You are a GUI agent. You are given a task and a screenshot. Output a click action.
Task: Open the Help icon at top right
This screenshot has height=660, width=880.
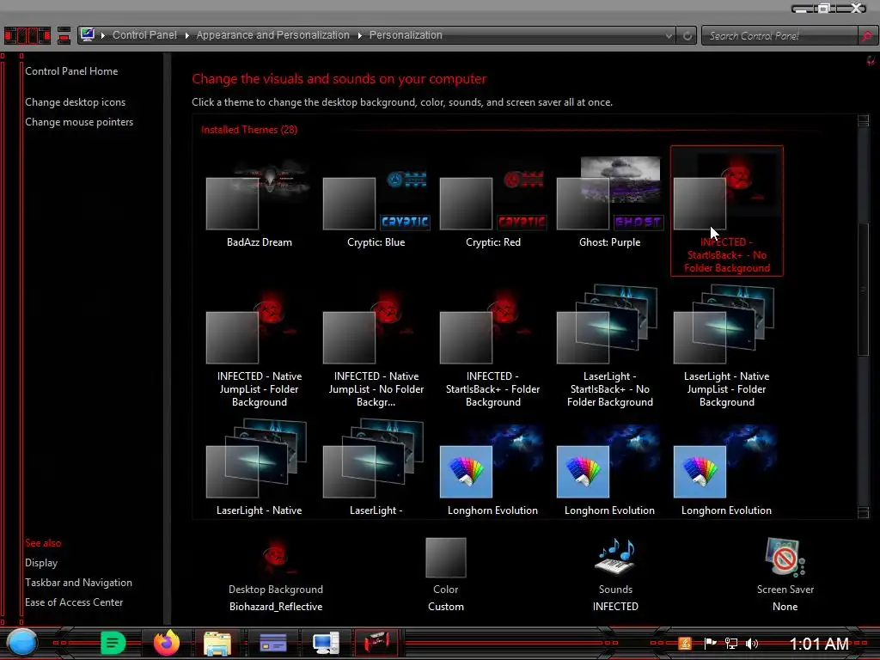tap(871, 60)
